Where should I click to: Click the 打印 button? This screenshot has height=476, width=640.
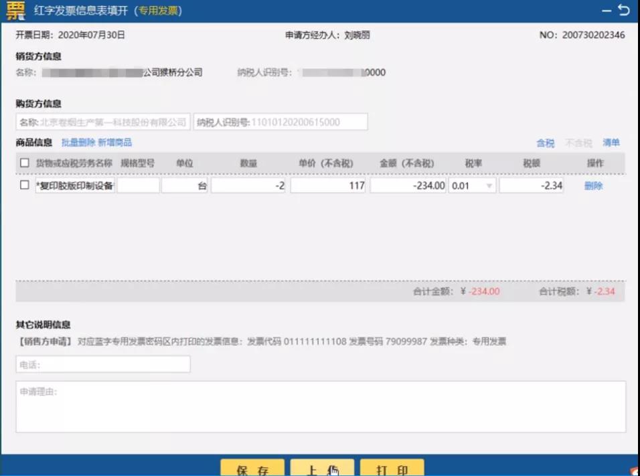392,468
